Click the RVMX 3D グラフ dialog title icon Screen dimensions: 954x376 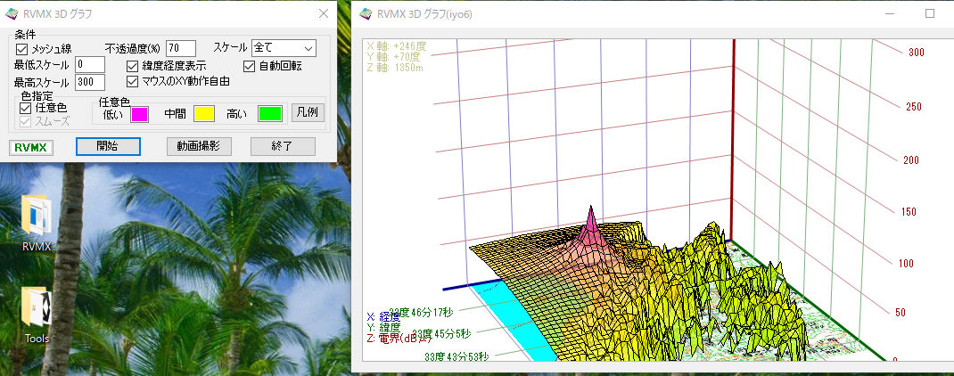(x=12, y=14)
